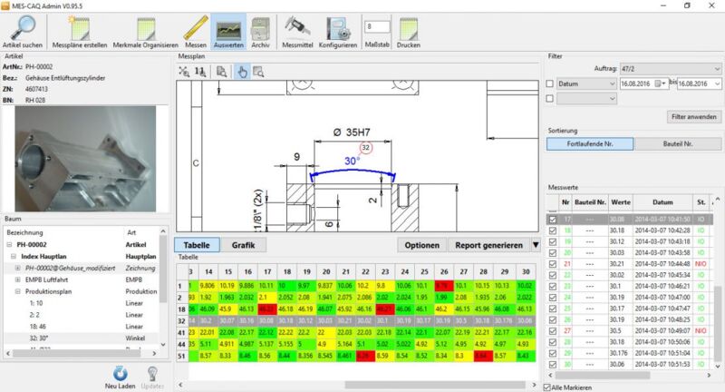The height and width of the screenshot is (392, 725).
Task: Open the Archiv cabinet icon
Action: click(260, 32)
